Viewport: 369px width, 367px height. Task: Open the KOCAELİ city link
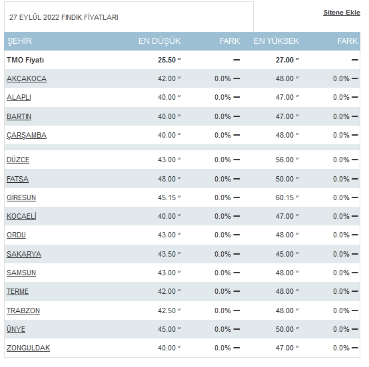click(21, 216)
